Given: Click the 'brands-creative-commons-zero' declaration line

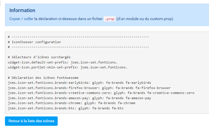Looking at the screenshot, I should (101, 93).
